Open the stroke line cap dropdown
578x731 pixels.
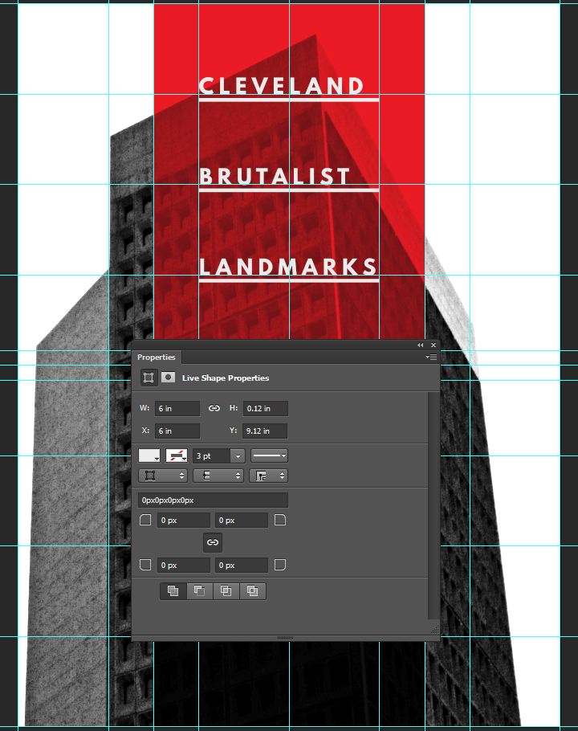[218, 476]
